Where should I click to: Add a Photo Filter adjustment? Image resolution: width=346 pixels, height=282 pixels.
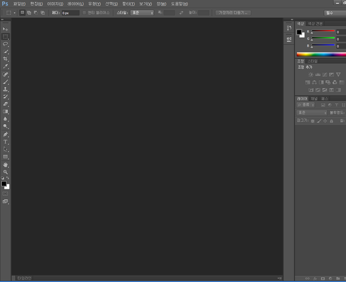[328, 82]
